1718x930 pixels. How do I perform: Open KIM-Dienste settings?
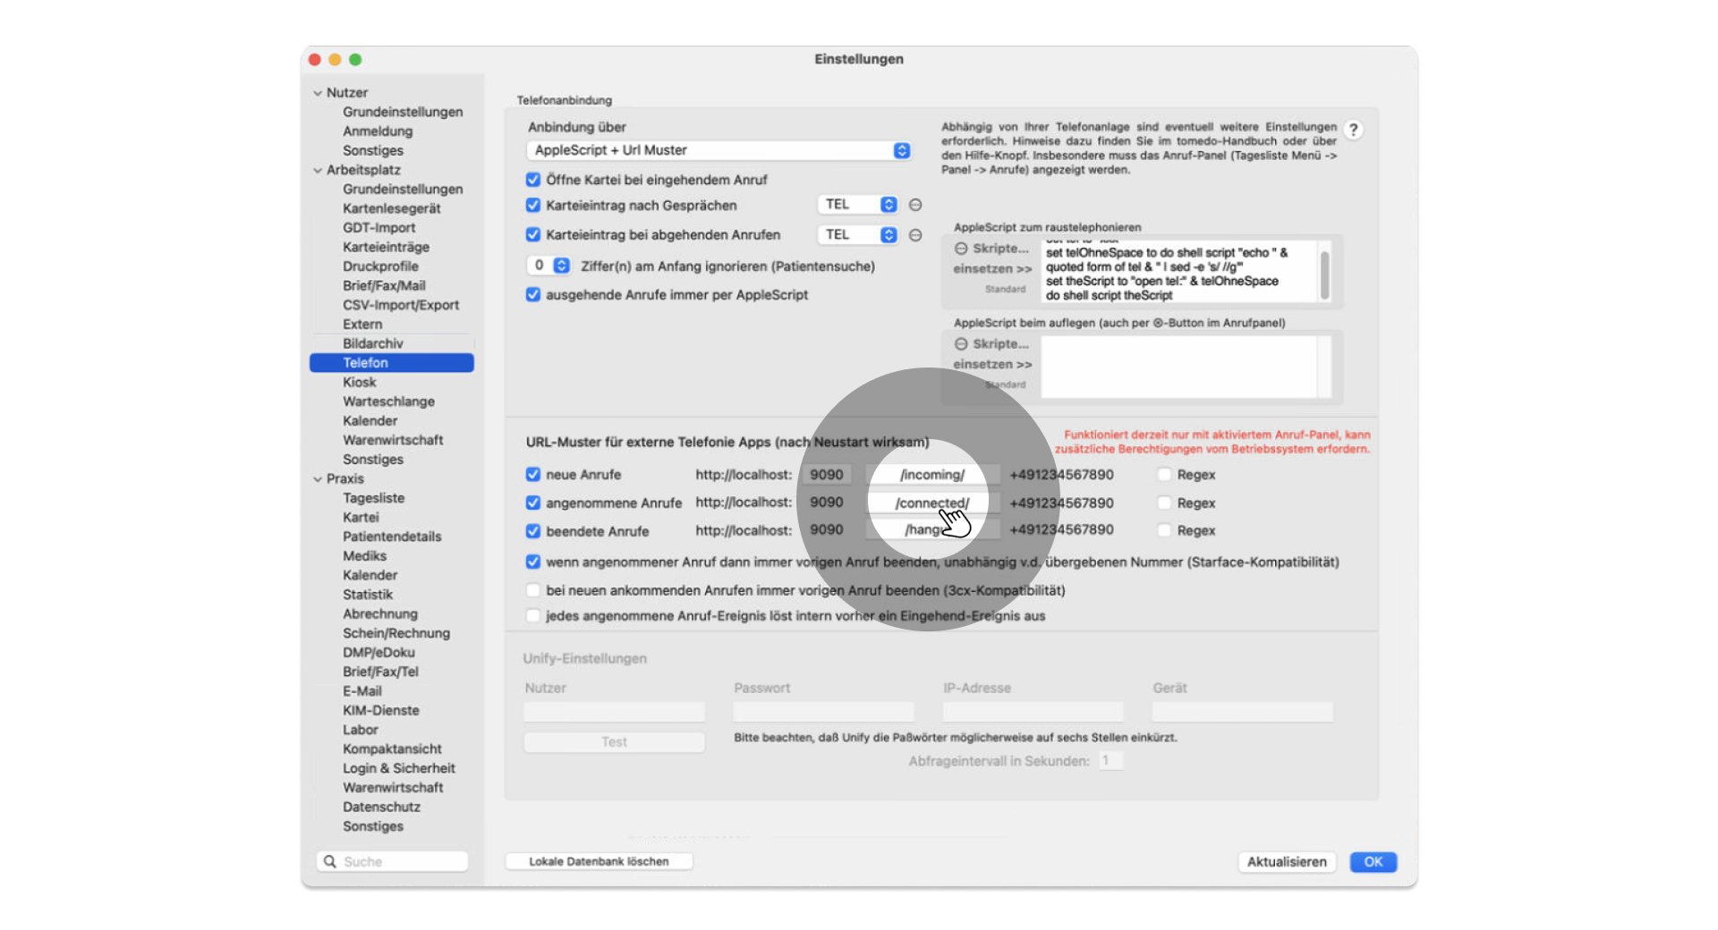pos(381,710)
